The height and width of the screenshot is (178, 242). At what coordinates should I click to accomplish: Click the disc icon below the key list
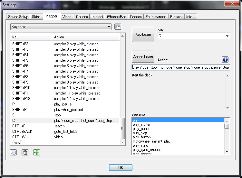coord(13,153)
